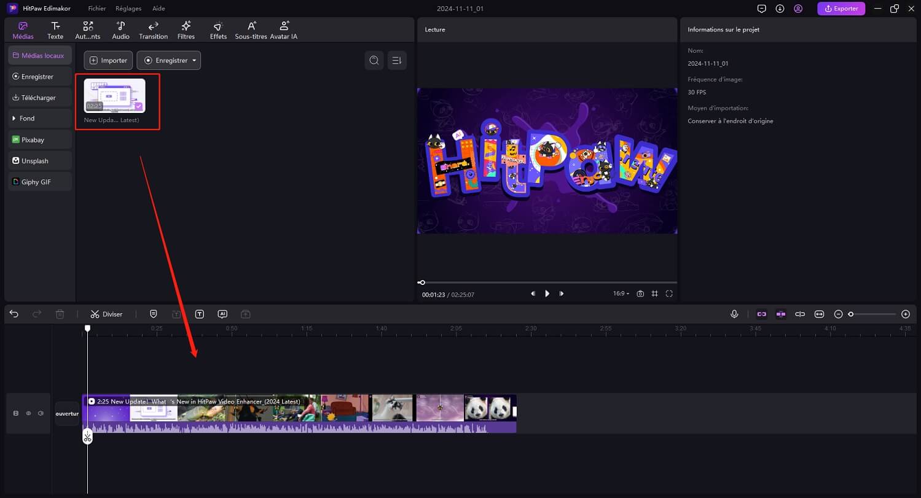Start voice-over recording with the microphone
921x498 pixels.
pos(734,314)
